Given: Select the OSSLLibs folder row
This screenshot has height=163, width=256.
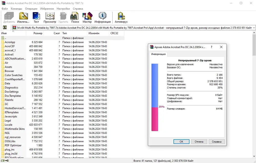Looking at the screenshot, I should [x=62, y=141].
